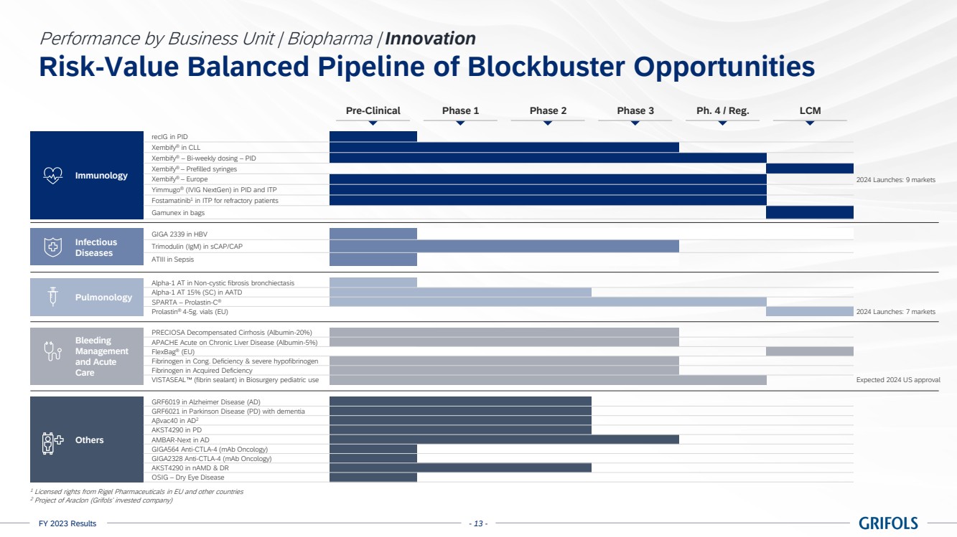
Task: Click 'Fibrinogen in Acquired Deficiency' label
Action: [202, 371]
